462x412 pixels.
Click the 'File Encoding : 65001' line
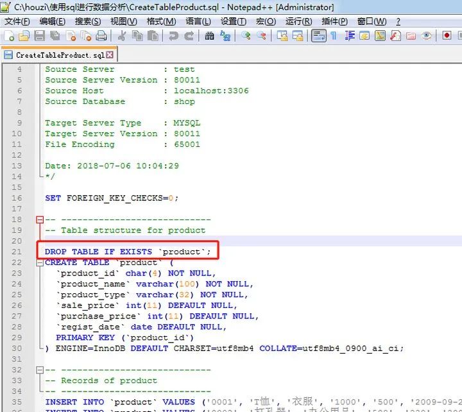pyautogui.click(x=123, y=144)
